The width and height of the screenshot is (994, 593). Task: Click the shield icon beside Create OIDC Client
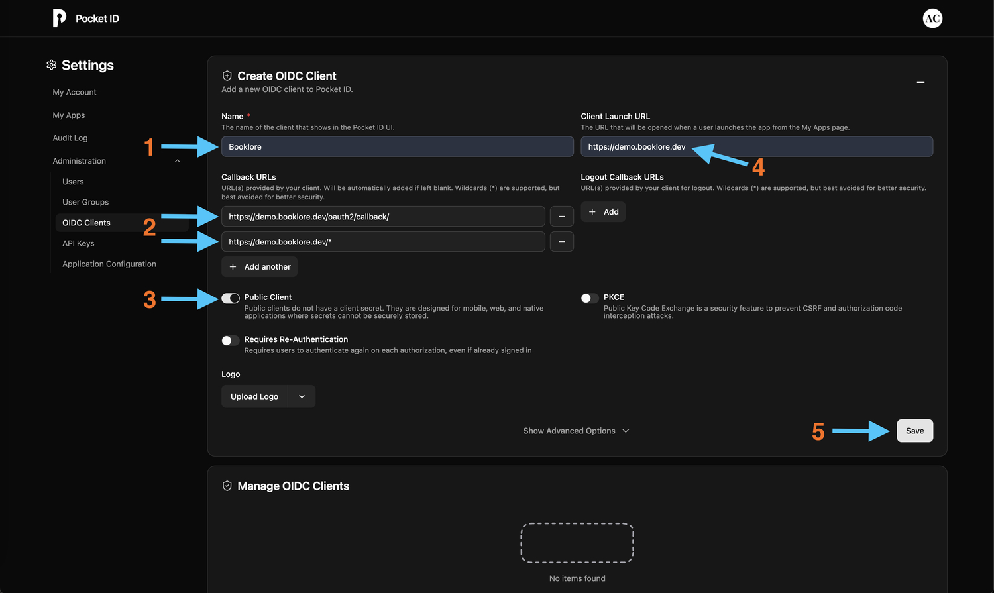coord(227,76)
